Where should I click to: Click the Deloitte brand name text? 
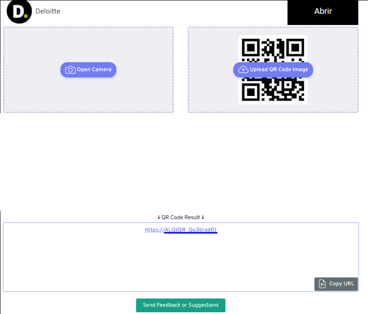[48, 11]
